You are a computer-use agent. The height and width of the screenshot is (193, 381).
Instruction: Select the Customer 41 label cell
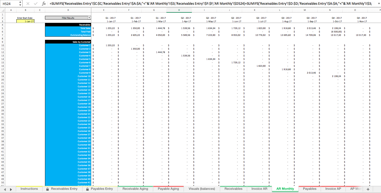(68, 182)
